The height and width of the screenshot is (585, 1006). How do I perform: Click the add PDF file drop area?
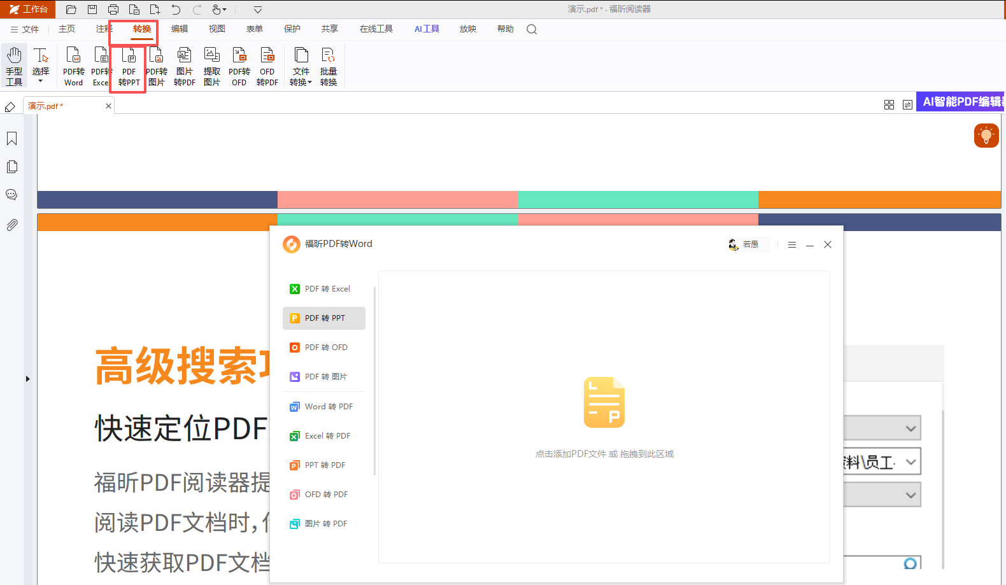(604, 417)
